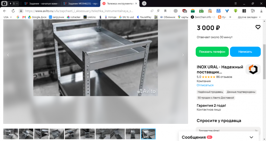Viewport: 266px width, 141px height.
Task: Open the blue calendar extension showing 671
Action: pyautogui.click(x=218, y=11)
